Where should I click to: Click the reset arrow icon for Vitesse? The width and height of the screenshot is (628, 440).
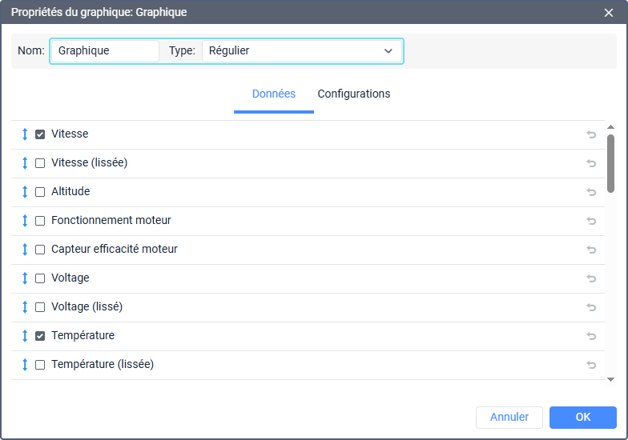pos(591,134)
